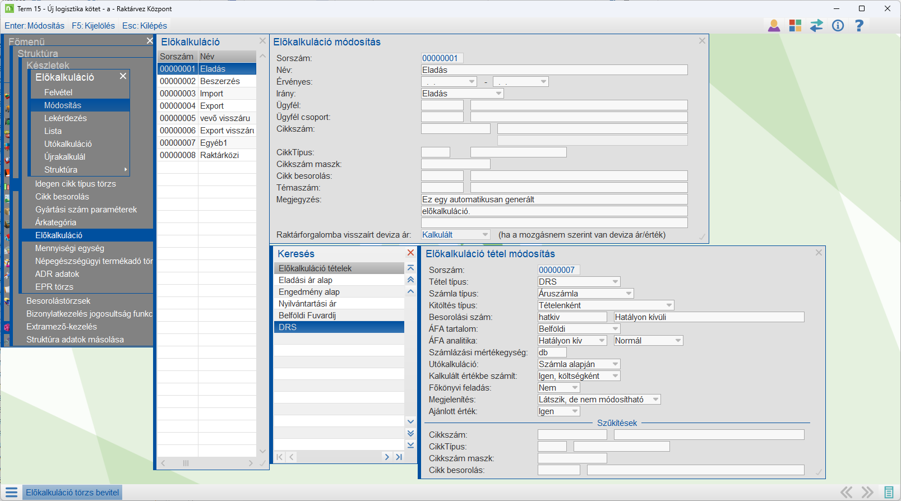Expand the Tétel típus dropdown

click(x=615, y=282)
